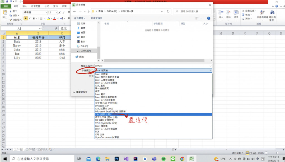Collapse folders with 隱藏資料夾 chevron
The image size is (285, 162).
pos(74,92)
